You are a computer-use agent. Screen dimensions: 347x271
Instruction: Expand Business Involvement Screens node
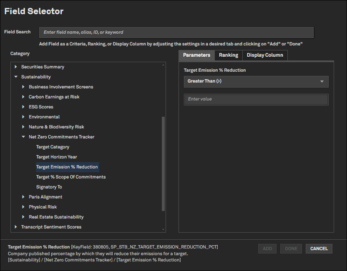click(x=23, y=87)
